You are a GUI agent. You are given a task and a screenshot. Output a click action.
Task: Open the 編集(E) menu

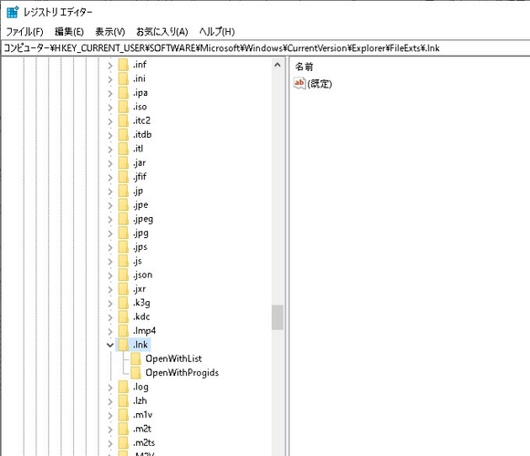[x=69, y=32]
